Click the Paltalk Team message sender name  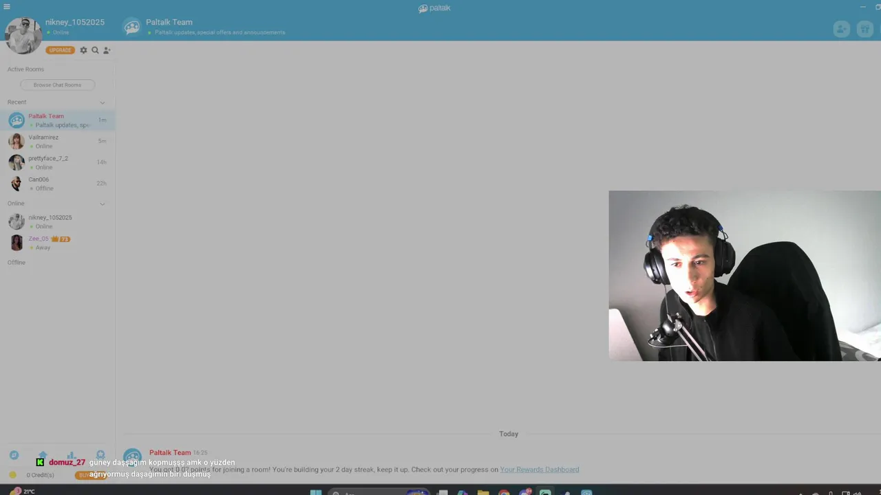tap(170, 452)
